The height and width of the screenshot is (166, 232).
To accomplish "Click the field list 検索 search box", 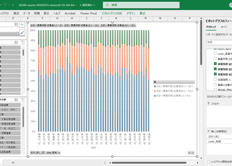I will click(219, 43).
